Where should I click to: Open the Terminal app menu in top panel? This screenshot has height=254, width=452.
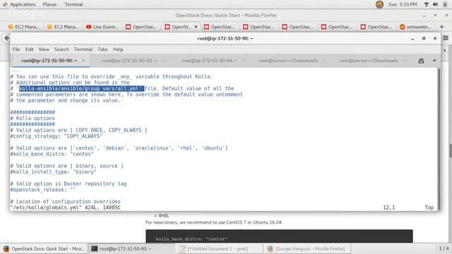[x=73, y=4]
